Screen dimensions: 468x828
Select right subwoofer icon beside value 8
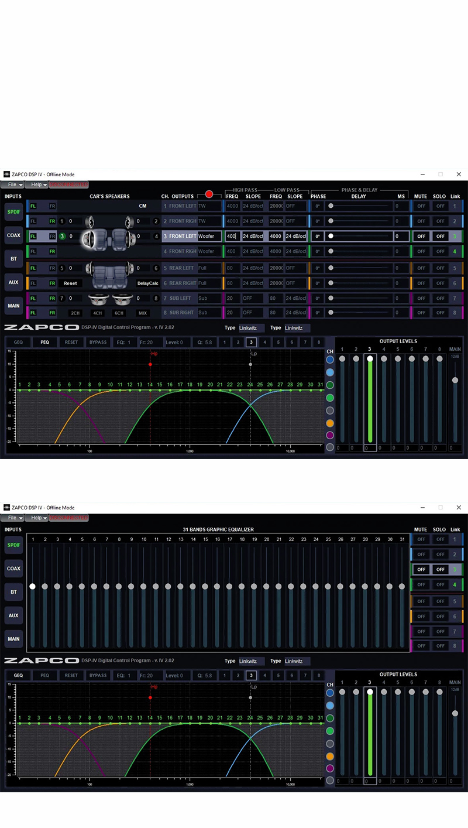point(122,299)
